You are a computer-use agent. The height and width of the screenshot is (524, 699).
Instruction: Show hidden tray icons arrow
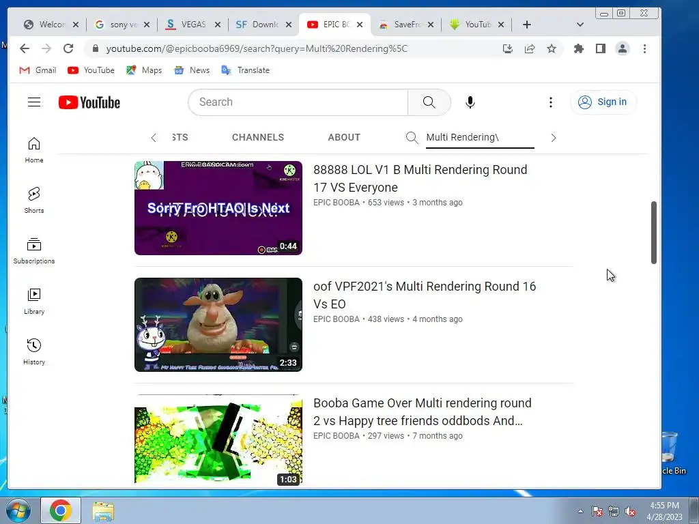click(x=580, y=512)
